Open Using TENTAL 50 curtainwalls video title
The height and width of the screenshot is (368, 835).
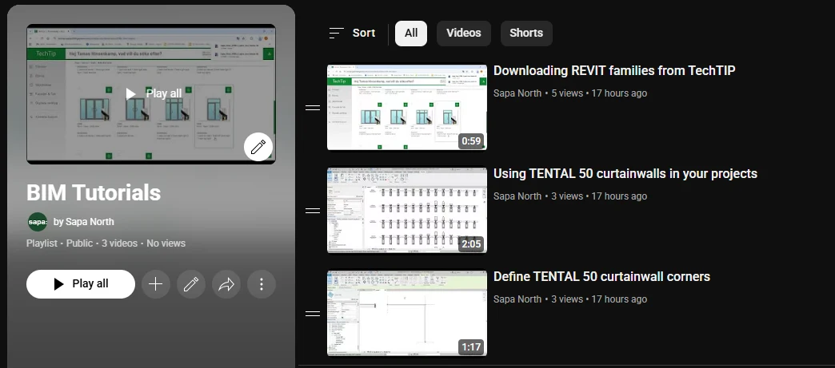[x=625, y=174]
